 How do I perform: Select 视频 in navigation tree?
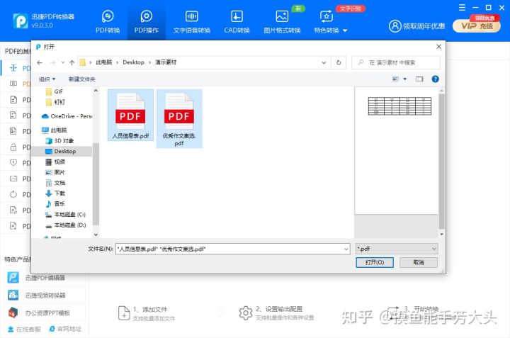(x=55, y=162)
